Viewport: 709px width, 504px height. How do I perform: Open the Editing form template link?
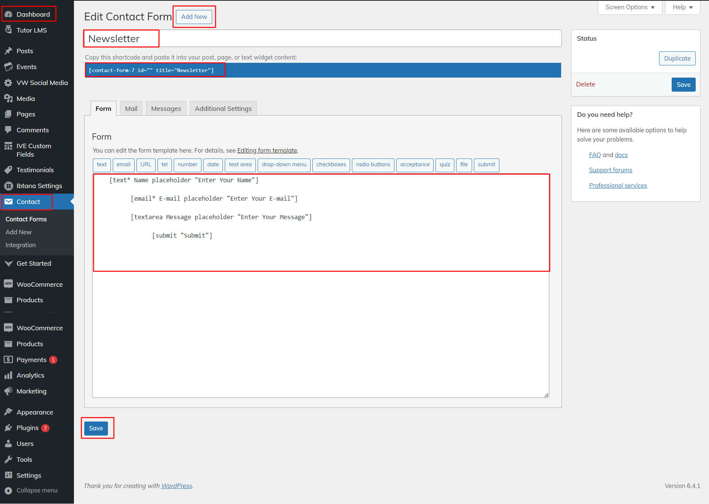coord(267,150)
